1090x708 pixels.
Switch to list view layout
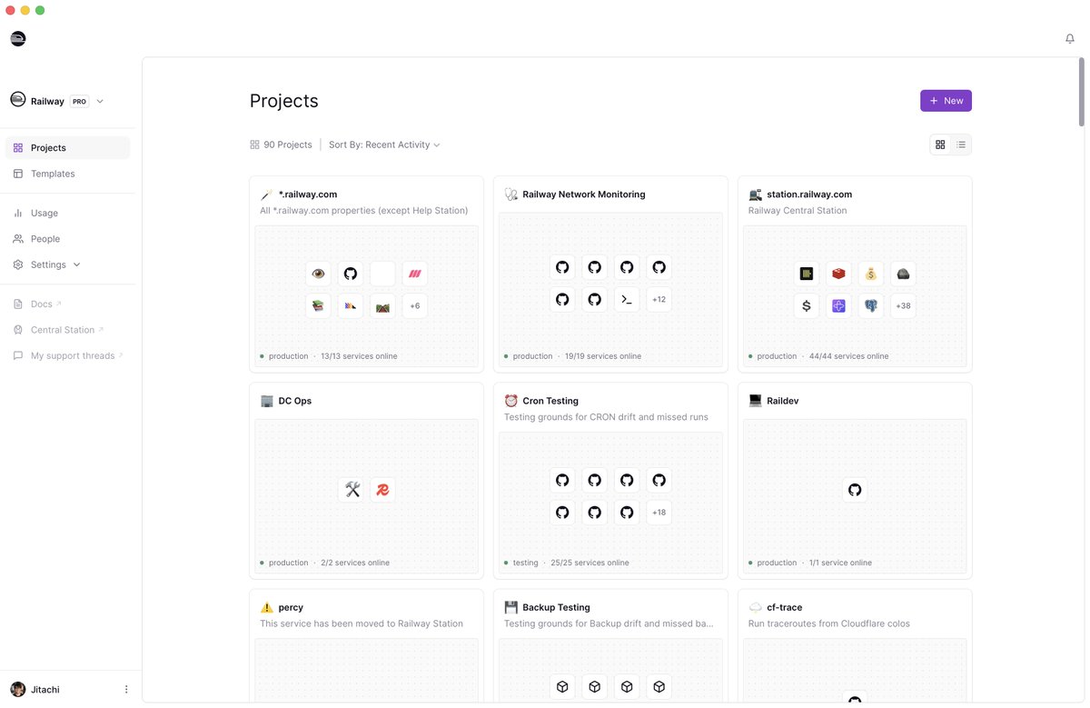point(961,145)
